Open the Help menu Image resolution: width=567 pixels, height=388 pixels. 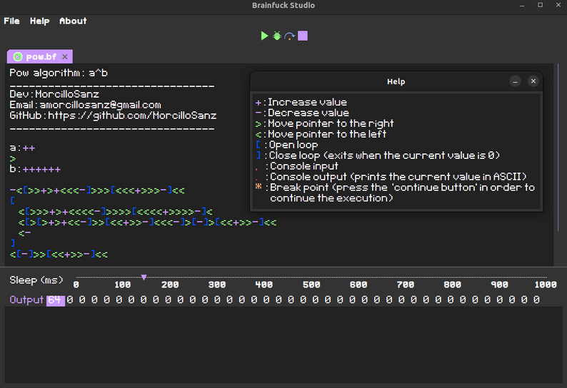[39, 21]
